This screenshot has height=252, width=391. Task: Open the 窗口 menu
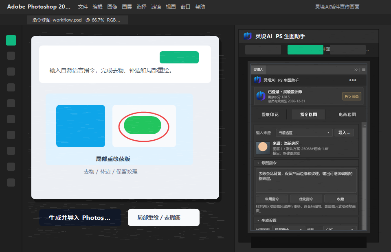coord(186,7)
